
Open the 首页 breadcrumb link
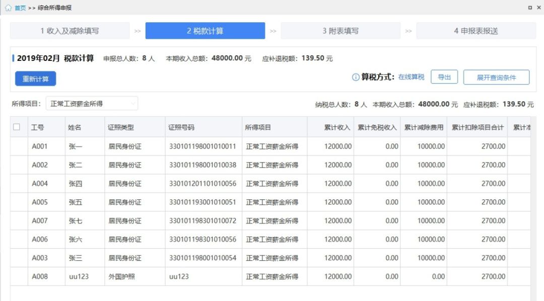[x=19, y=8]
